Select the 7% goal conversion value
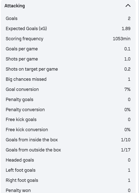The width and height of the screenshot is (139, 193). click(127, 89)
